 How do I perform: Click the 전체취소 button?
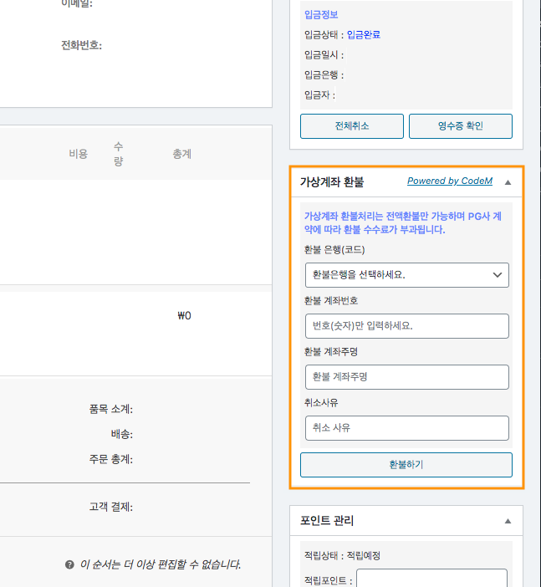click(351, 126)
